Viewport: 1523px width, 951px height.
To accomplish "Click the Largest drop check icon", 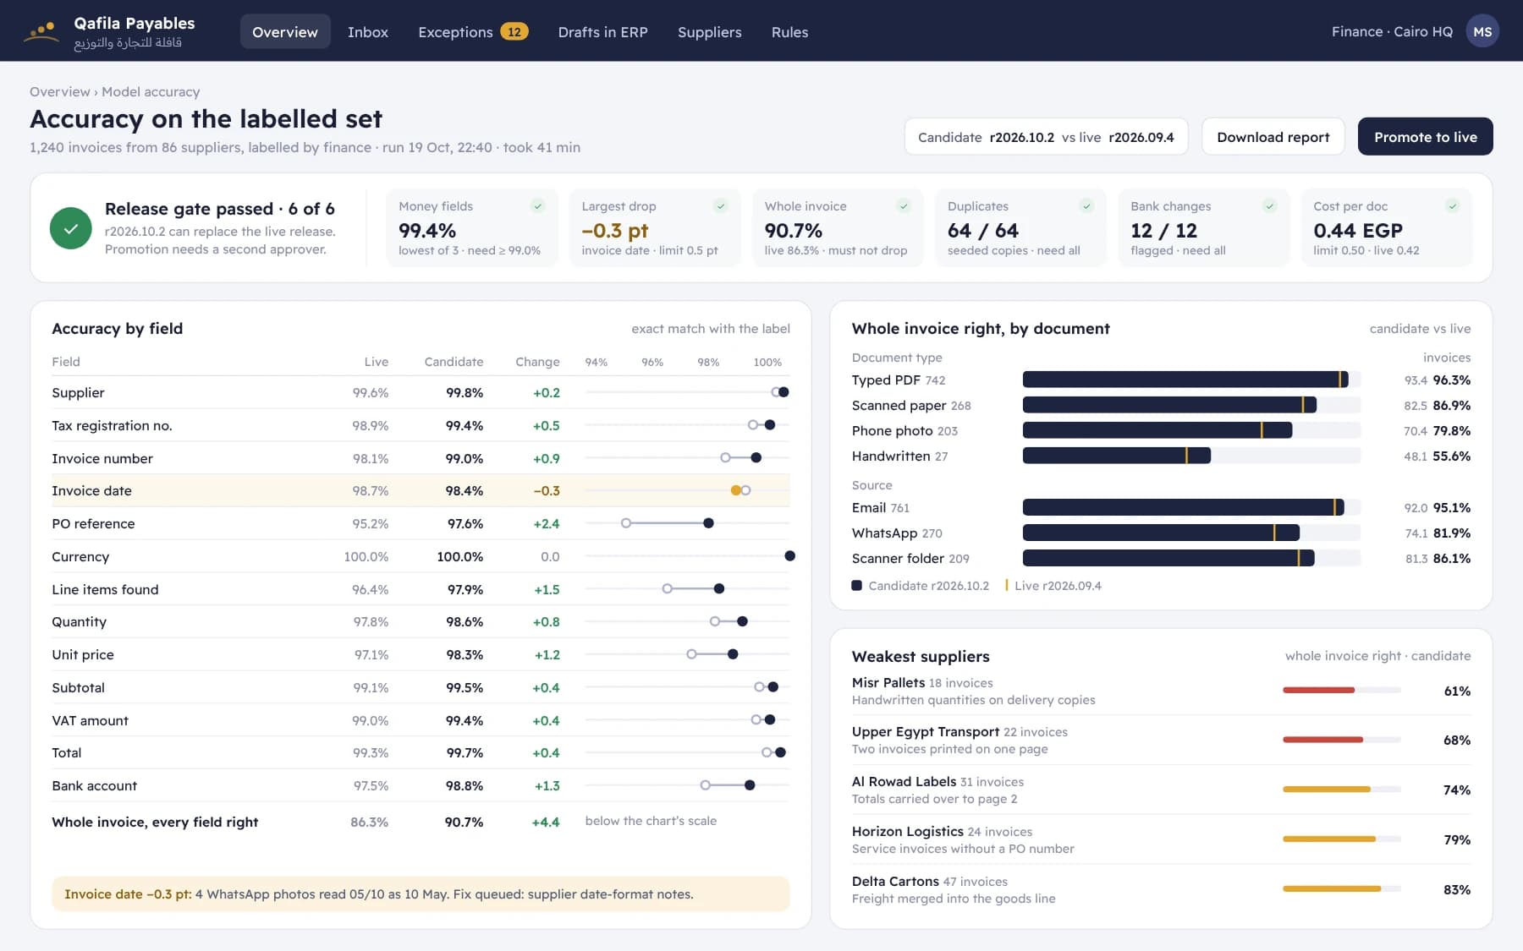I will [x=720, y=206].
